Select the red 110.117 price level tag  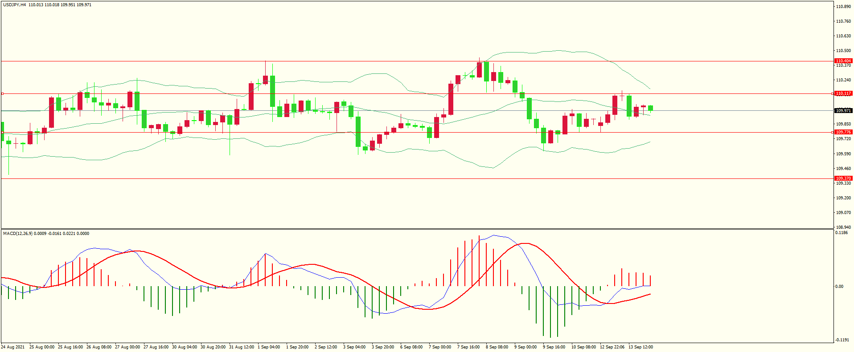[x=843, y=93]
